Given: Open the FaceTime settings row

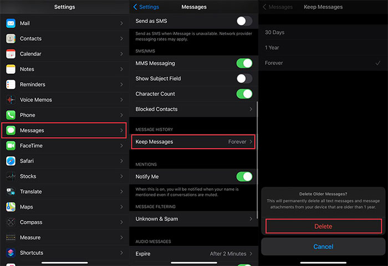Looking at the screenshot, I should (65, 145).
